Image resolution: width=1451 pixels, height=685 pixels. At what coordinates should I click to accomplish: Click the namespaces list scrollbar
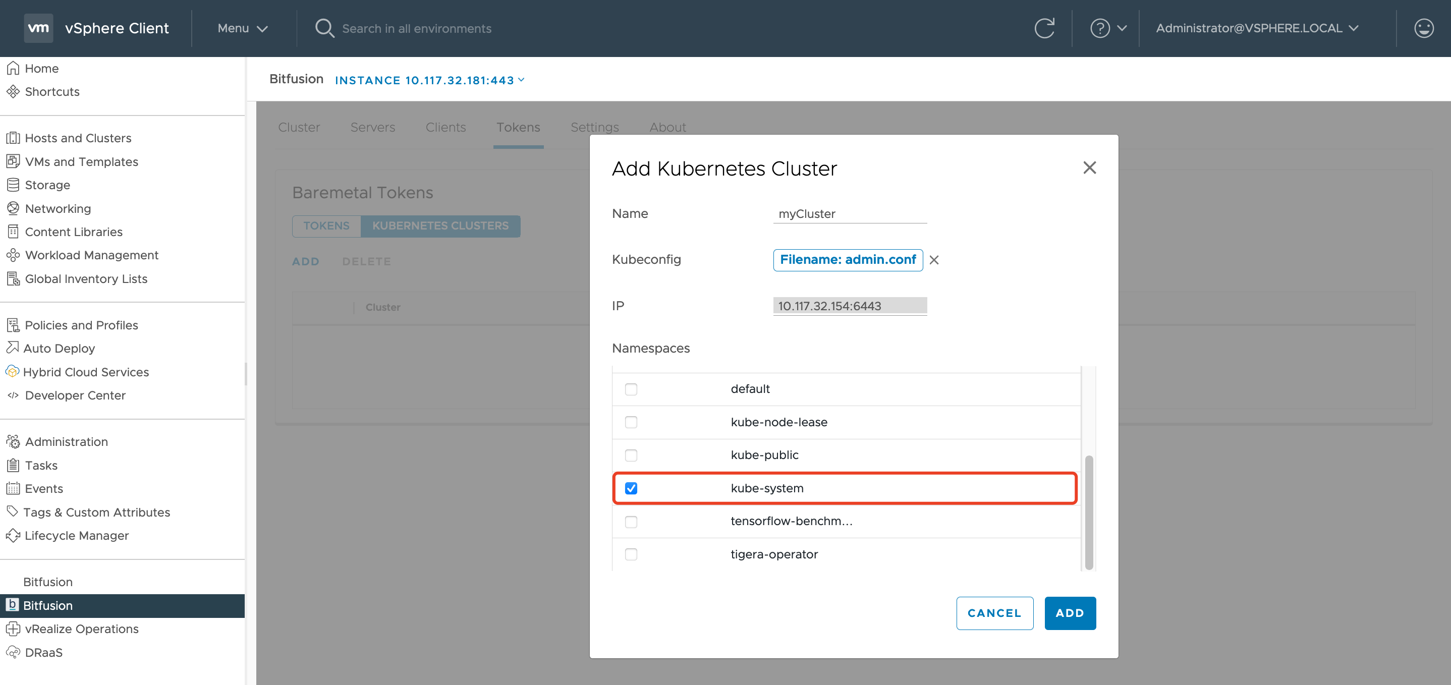(1088, 511)
